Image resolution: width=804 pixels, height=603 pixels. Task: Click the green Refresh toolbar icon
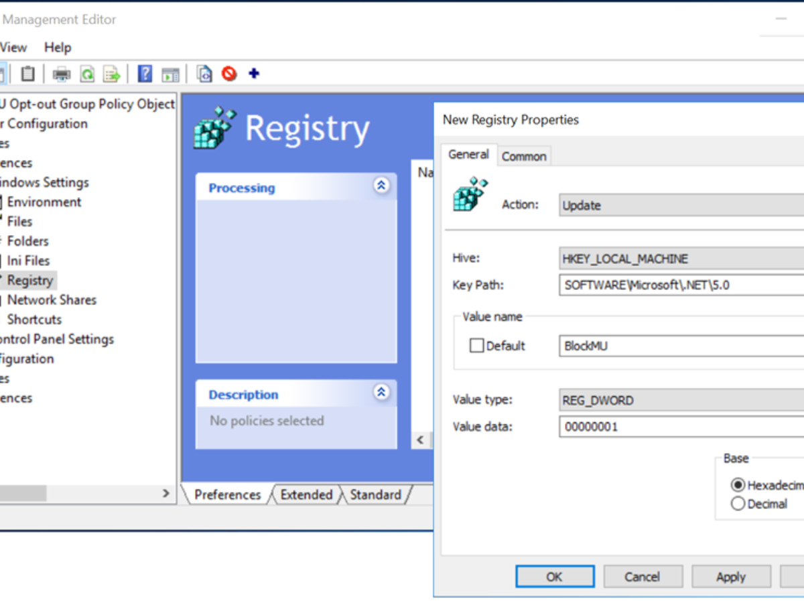pos(87,74)
